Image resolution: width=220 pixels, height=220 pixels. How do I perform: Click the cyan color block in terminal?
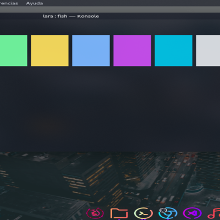[x=173, y=51]
